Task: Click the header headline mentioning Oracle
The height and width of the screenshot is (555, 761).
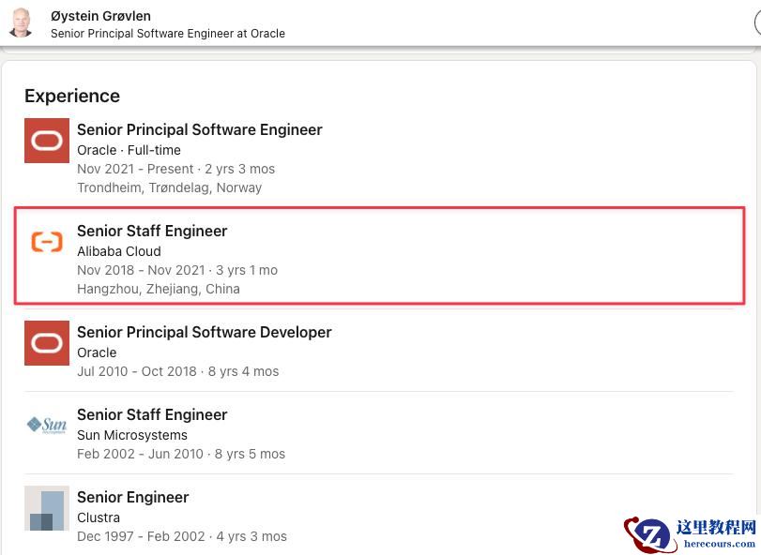Action: pyautogui.click(x=167, y=34)
